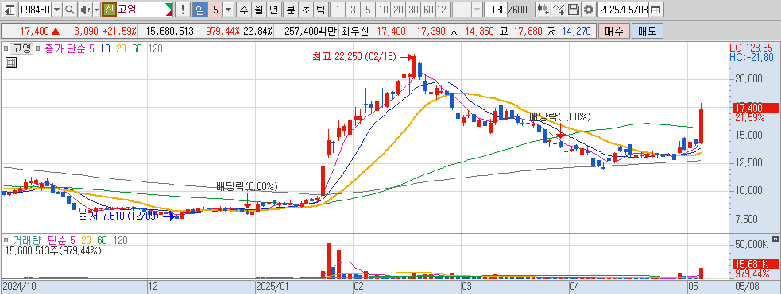The image size is (781, 294).
Task: Click the LC:128.65 indicator text
Action: tap(751, 48)
